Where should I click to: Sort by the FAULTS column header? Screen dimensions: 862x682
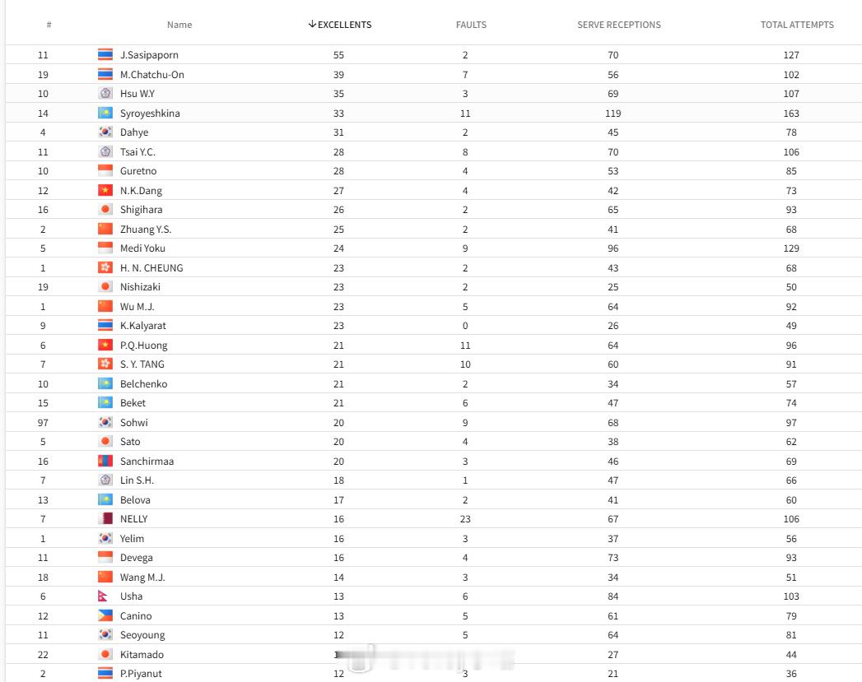click(471, 25)
